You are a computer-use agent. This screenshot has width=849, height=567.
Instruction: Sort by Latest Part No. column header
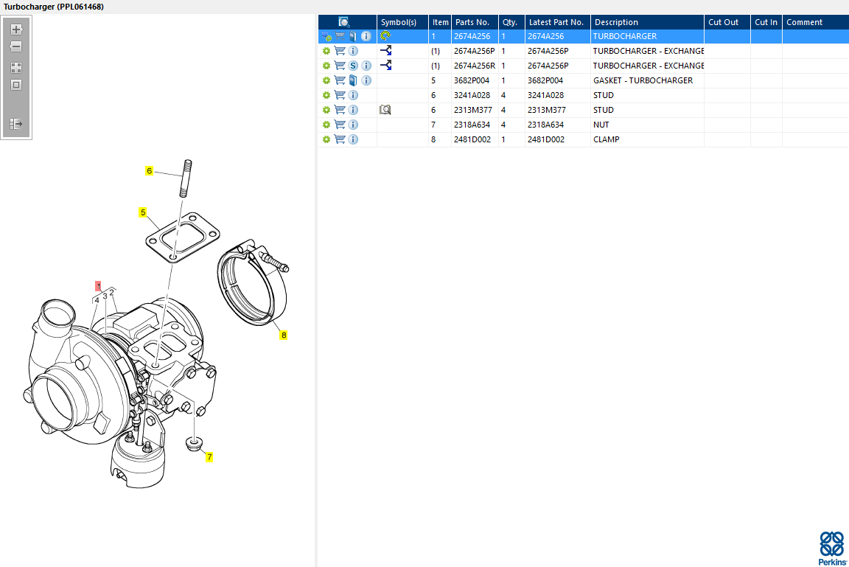558,22
